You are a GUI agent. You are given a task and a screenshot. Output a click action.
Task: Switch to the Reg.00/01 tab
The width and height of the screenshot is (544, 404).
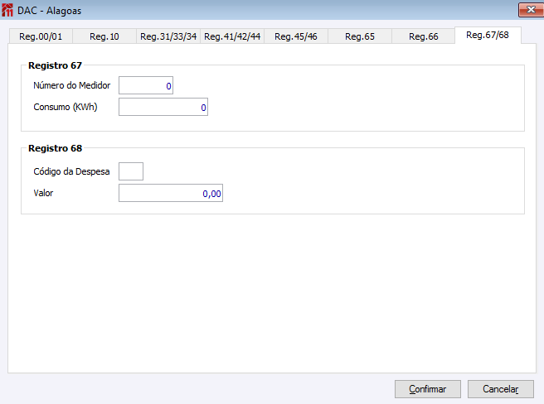click(41, 36)
